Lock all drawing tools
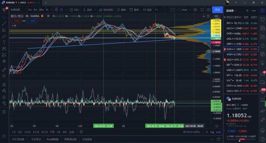 pyautogui.click(x=4, y=97)
